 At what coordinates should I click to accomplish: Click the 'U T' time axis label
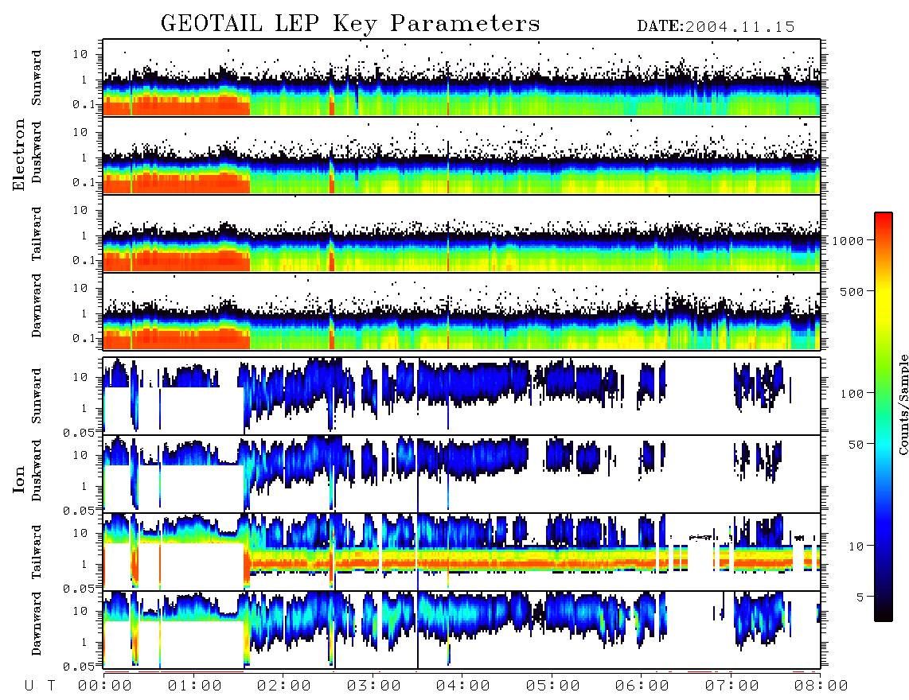40,686
